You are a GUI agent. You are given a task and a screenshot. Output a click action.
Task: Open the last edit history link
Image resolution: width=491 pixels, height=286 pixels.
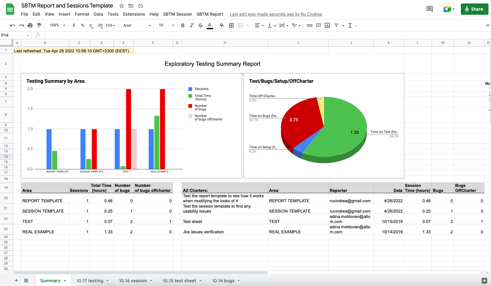[x=276, y=14]
